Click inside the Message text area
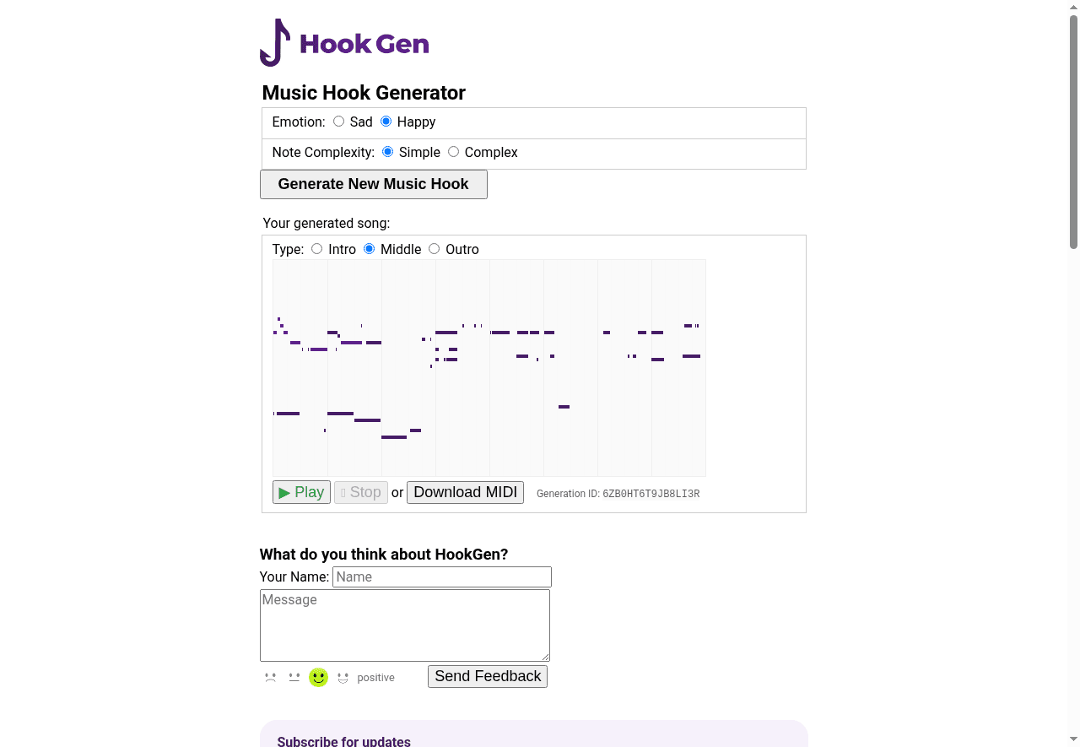 click(x=404, y=624)
